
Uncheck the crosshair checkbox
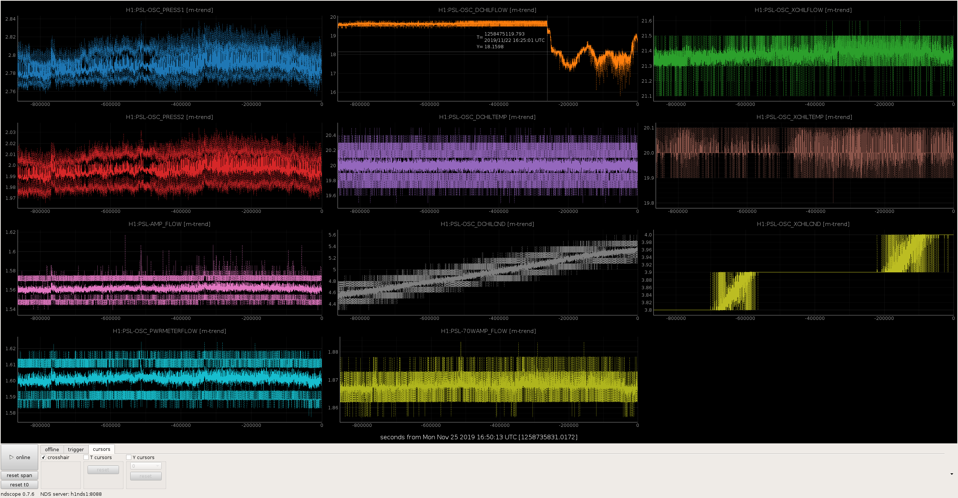tap(43, 457)
